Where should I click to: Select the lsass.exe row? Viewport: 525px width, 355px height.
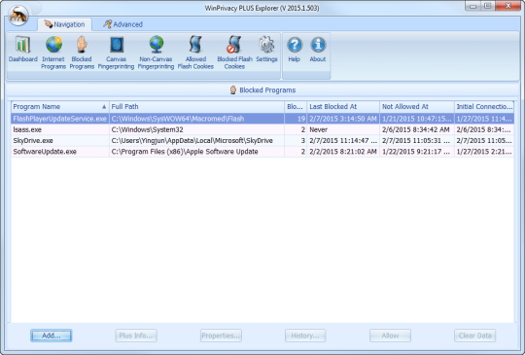click(x=262, y=129)
